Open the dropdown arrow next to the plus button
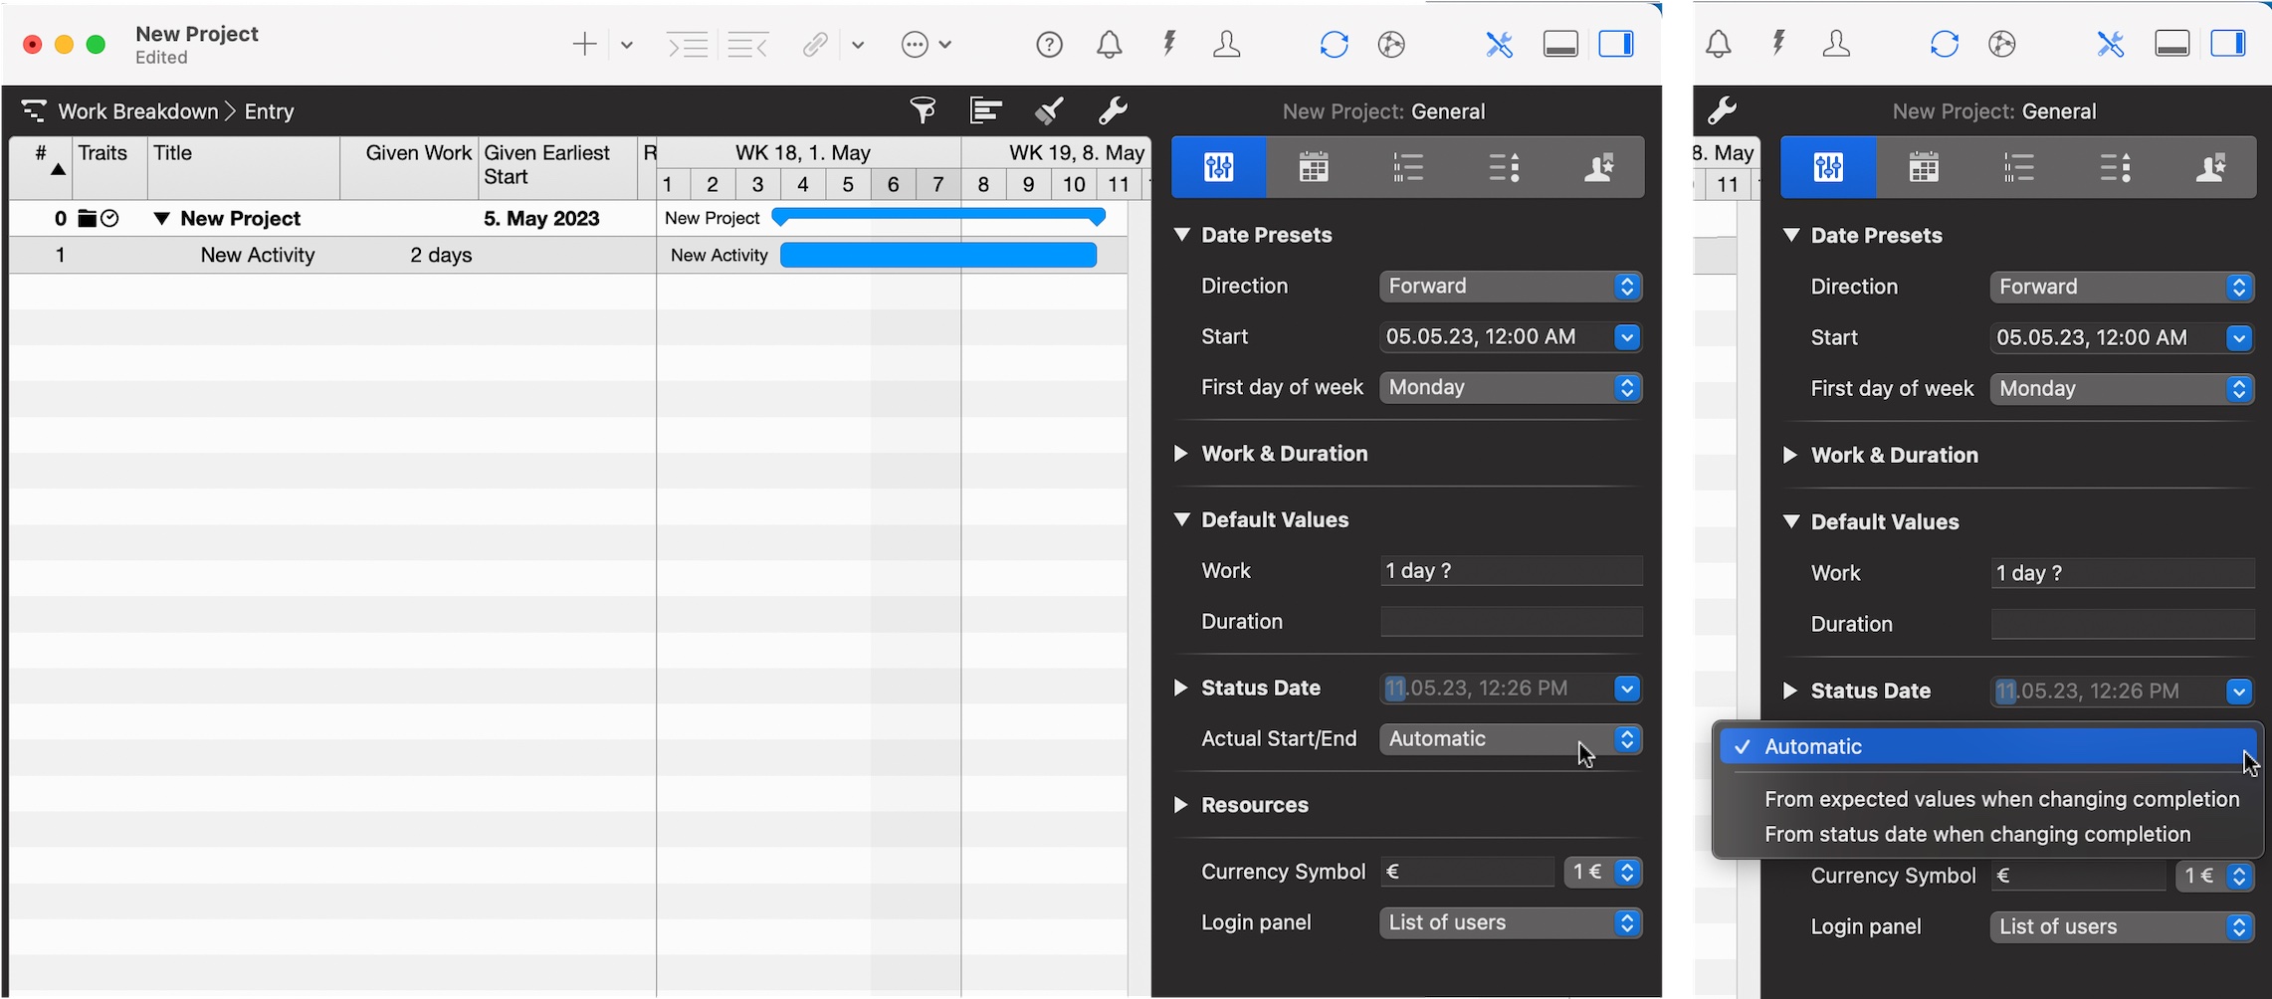Image resolution: width=2272 pixels, height=999 pixels. pyautogui.click(x=627, y=45)
